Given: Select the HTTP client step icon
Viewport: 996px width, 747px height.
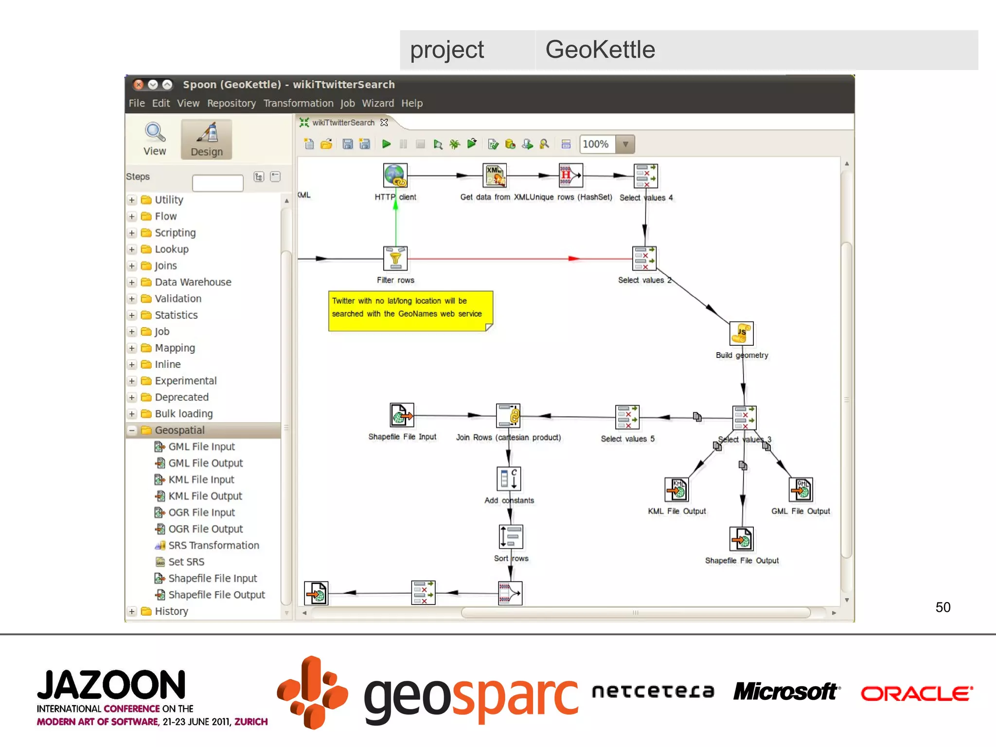Looking at the screenshot, I should [x=395, y=176].
